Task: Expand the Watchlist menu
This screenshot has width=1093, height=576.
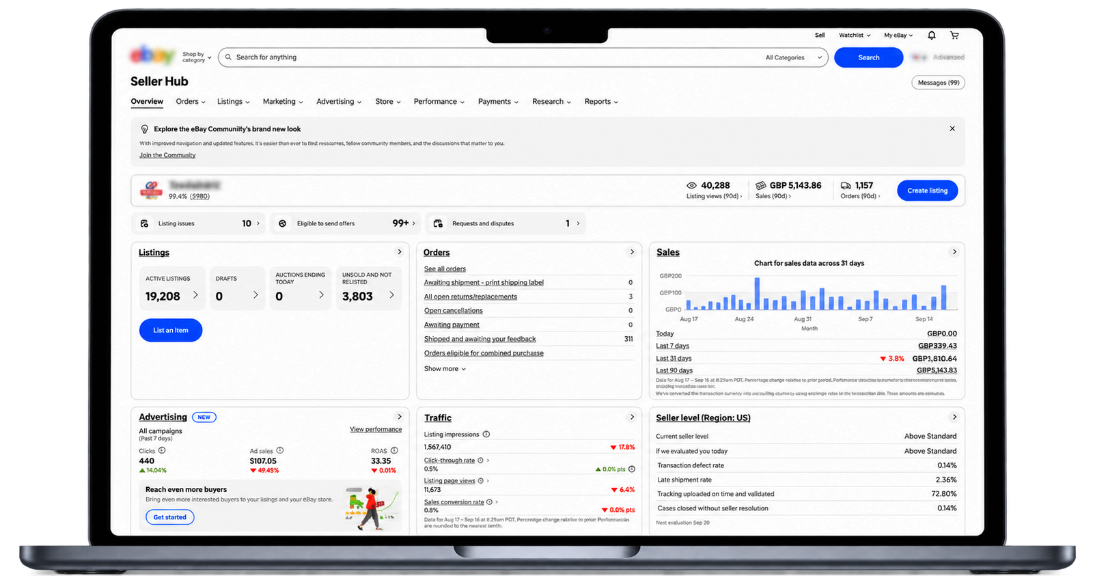Action: coord(855,36)
